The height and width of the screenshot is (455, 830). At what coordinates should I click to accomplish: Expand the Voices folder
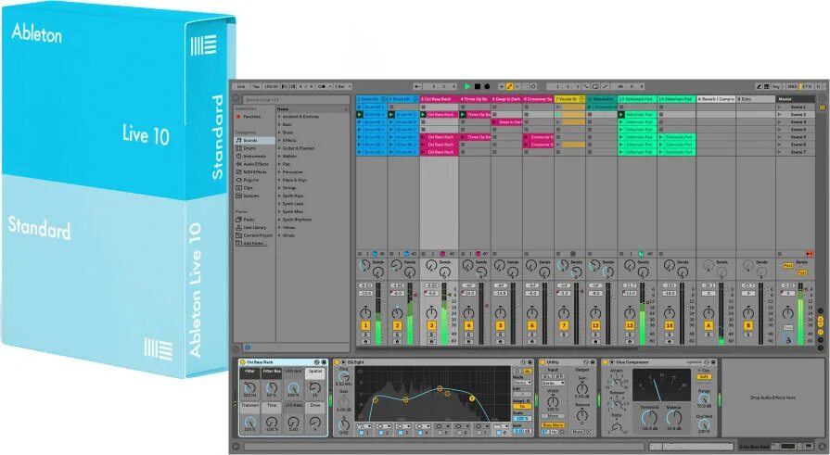[279, 228]
